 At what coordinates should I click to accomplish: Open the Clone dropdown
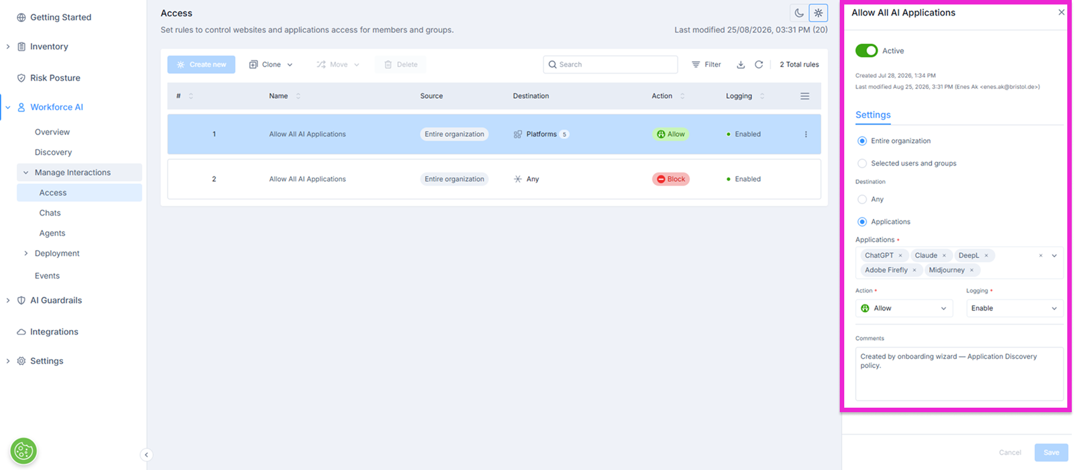tap(271, 65)
